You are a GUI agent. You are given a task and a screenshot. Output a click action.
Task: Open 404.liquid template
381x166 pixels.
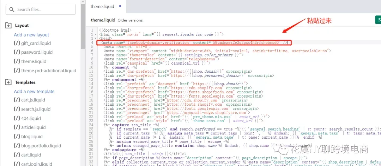31,118
